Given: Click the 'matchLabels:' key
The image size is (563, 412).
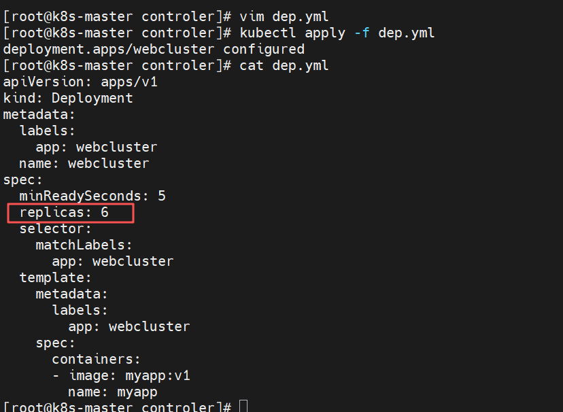Looking at the screenshot, I should [x=84, y=245].
